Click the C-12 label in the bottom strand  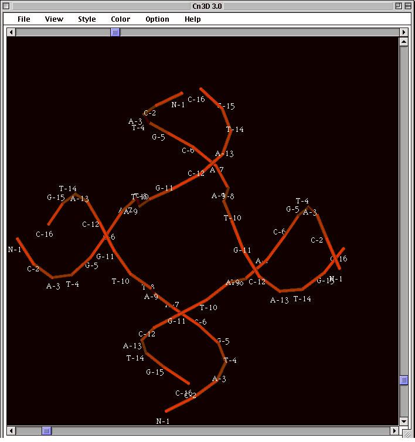pyautogui.click(x=147, y=334)
